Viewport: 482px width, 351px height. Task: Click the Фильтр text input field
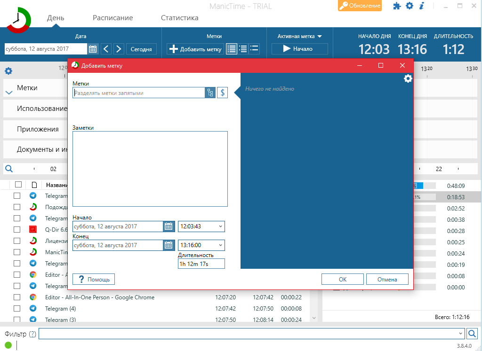click(248, 334)
